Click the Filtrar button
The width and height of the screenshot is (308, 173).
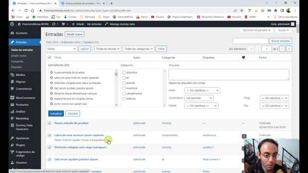point(161,49)
